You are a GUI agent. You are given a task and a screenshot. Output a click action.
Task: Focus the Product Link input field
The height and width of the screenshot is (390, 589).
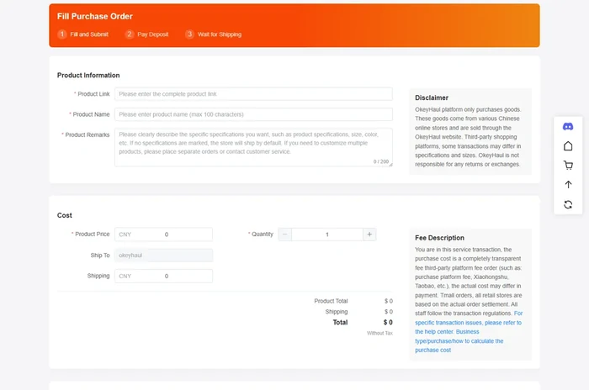[x=253, y=94]
